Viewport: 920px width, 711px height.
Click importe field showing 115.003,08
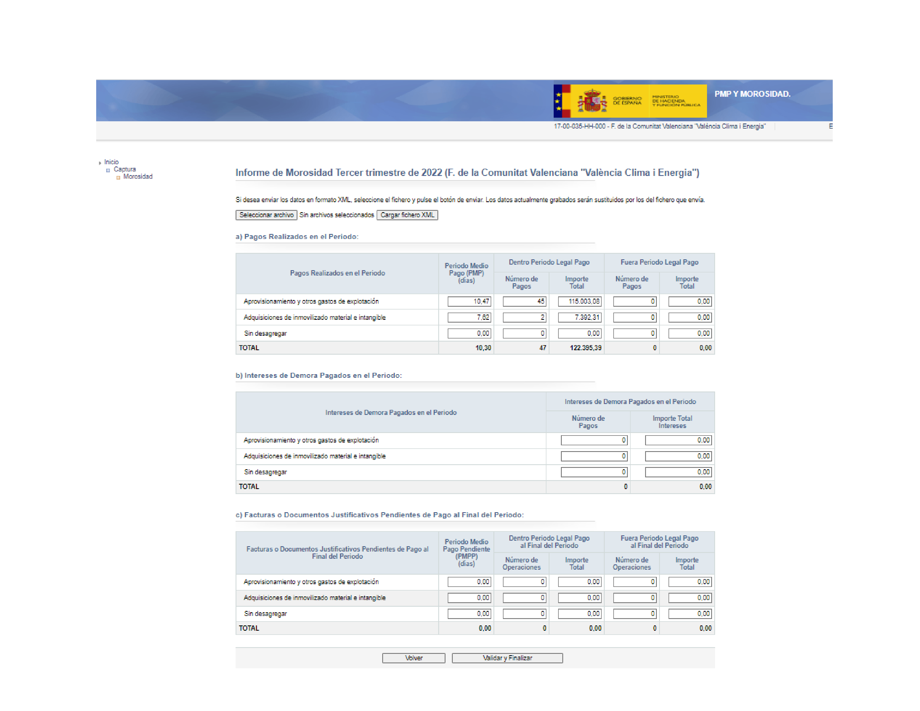click(580, 301)
